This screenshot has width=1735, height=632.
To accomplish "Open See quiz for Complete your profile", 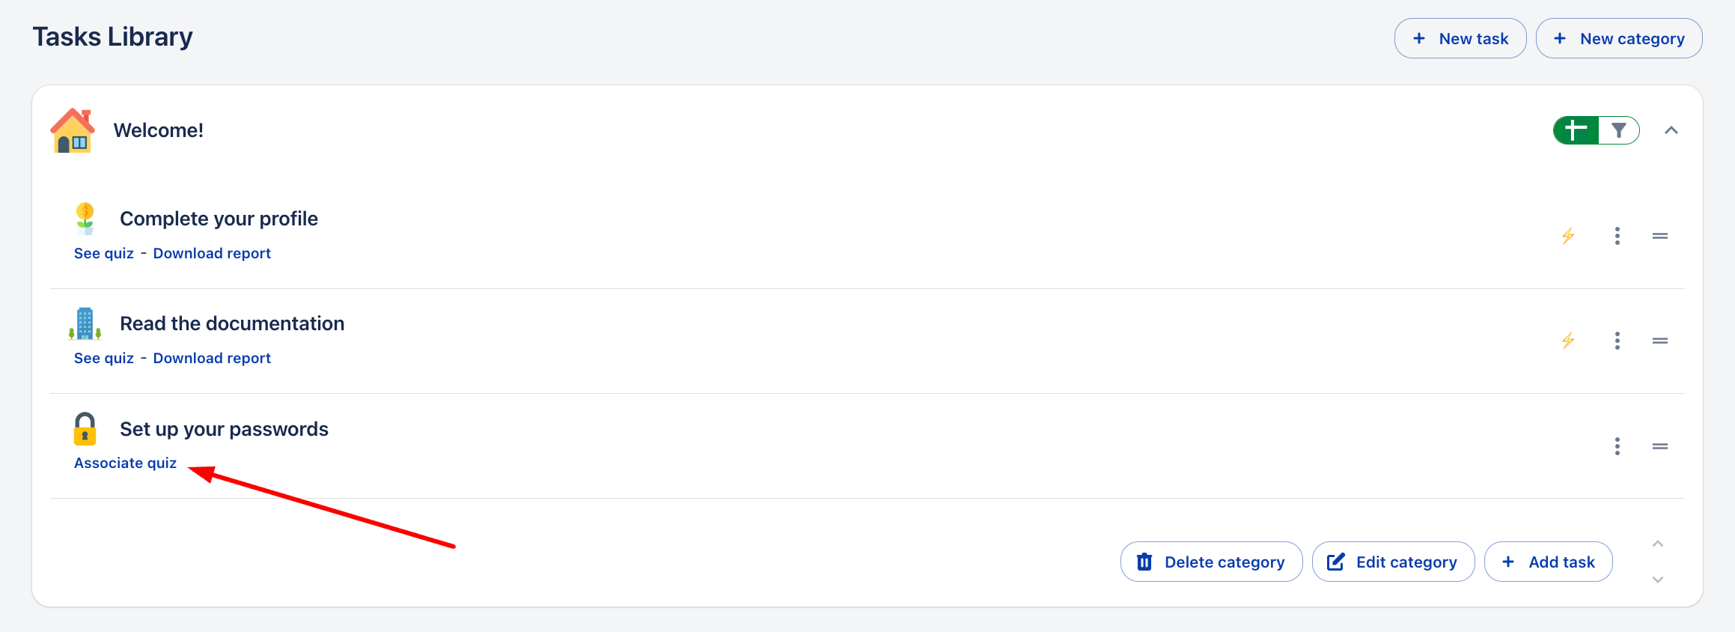I will 104,253.
